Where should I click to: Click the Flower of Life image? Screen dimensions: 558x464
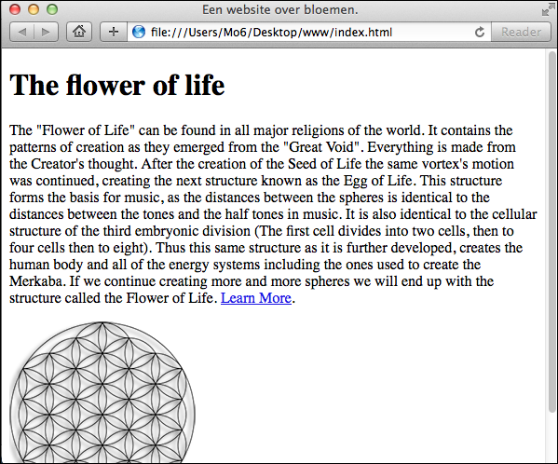point(102,392)
